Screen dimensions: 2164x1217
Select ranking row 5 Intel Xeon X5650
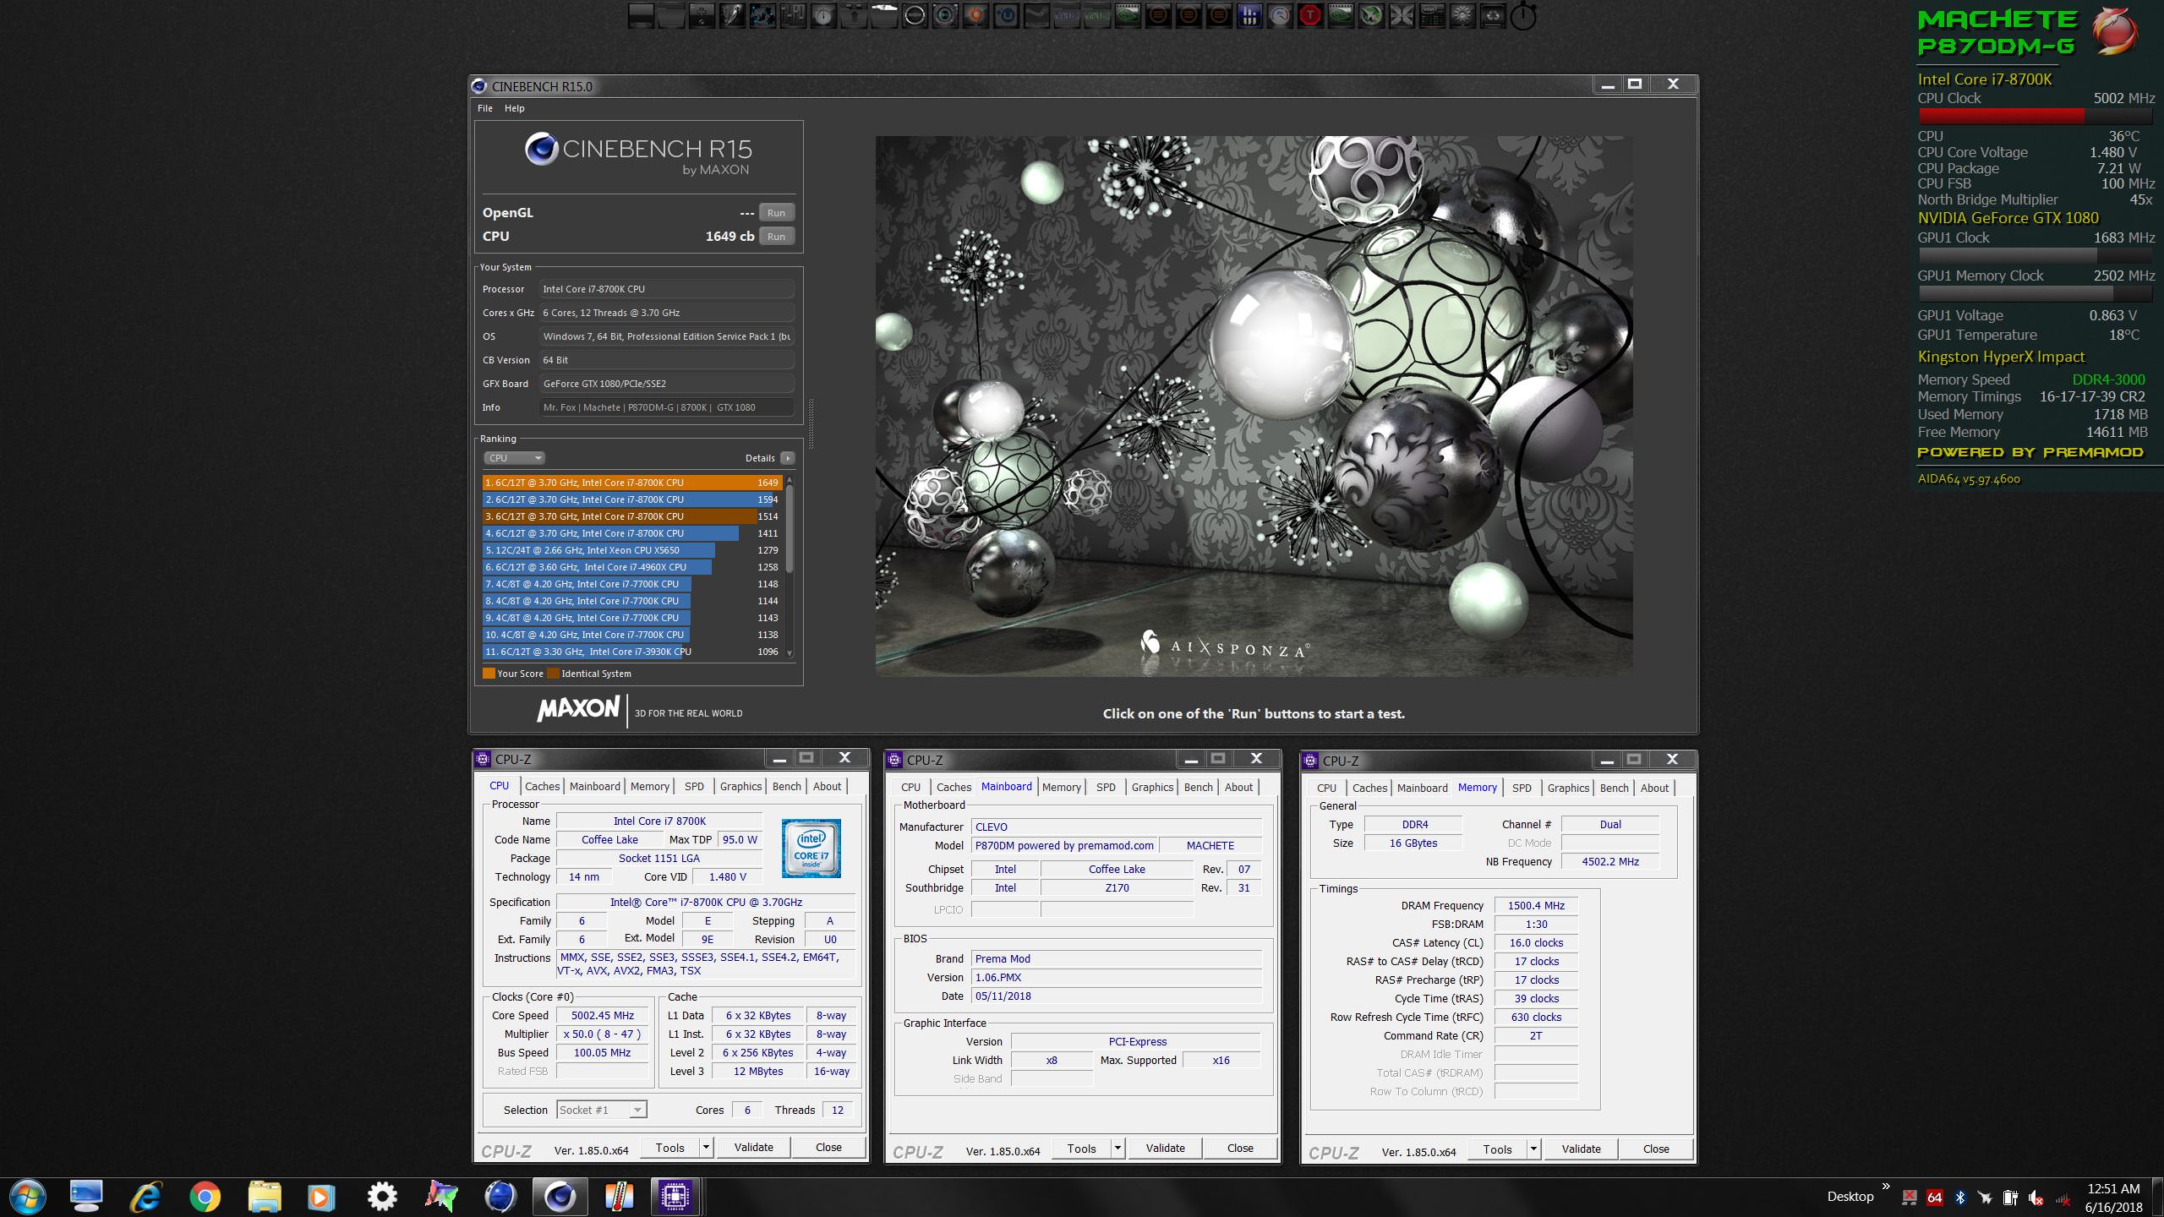pos(631,550)
